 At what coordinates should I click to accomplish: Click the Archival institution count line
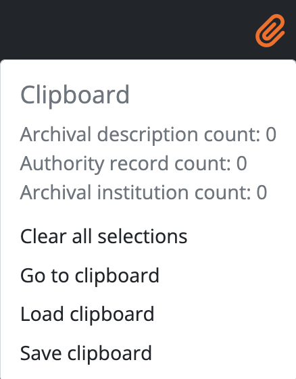pos(144,193)
